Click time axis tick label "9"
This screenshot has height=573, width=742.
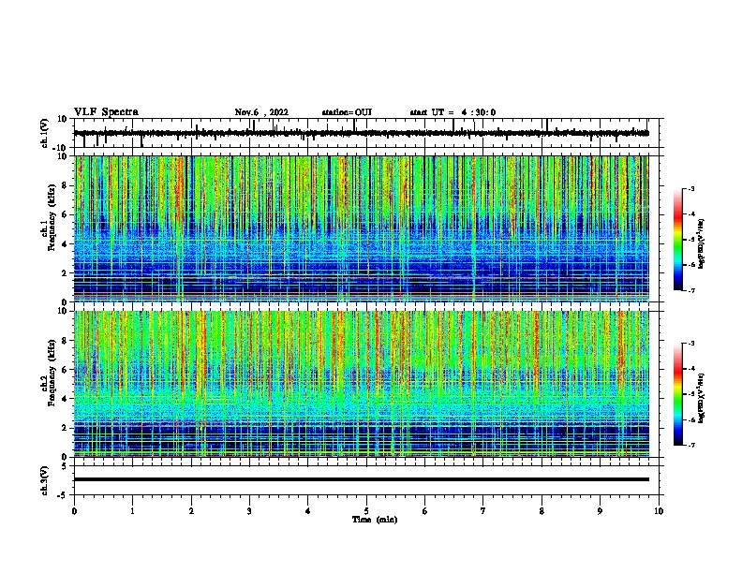[x=600, y=510]
